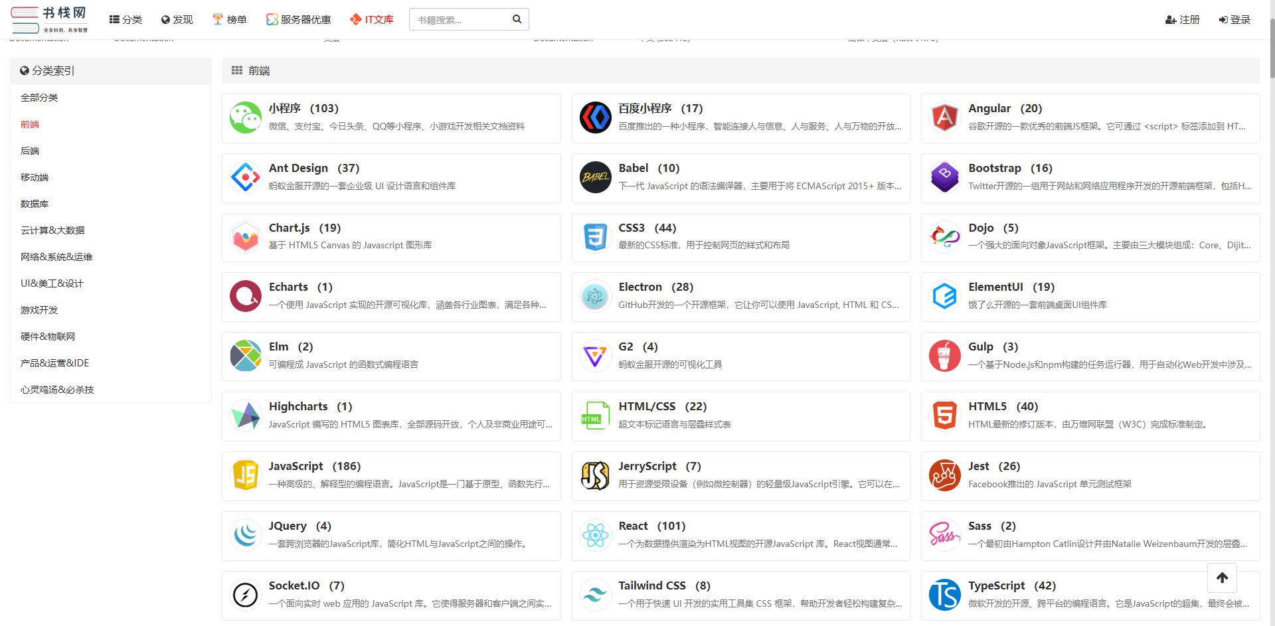Open the JavaScript category link

pyautogui.click(x=296, y=466)
